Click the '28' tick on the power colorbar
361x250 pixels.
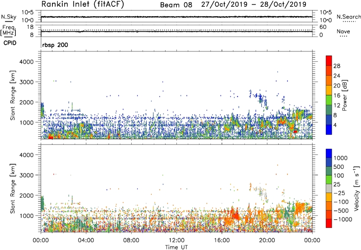point(337,66)
